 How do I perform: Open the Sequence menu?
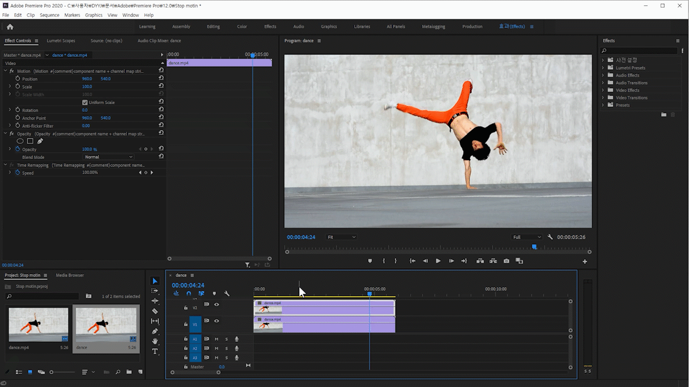50,15
